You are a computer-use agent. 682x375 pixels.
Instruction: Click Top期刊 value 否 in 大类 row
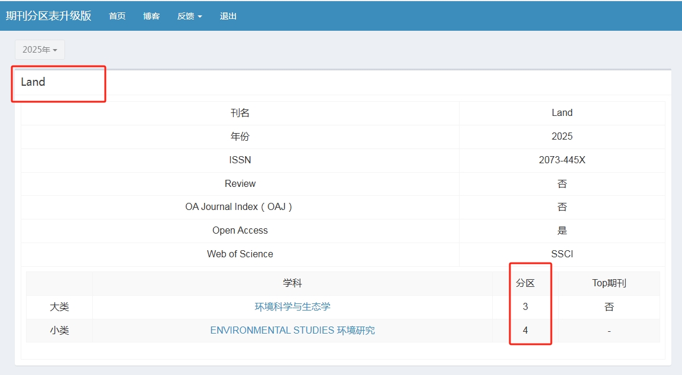[609, 307]
